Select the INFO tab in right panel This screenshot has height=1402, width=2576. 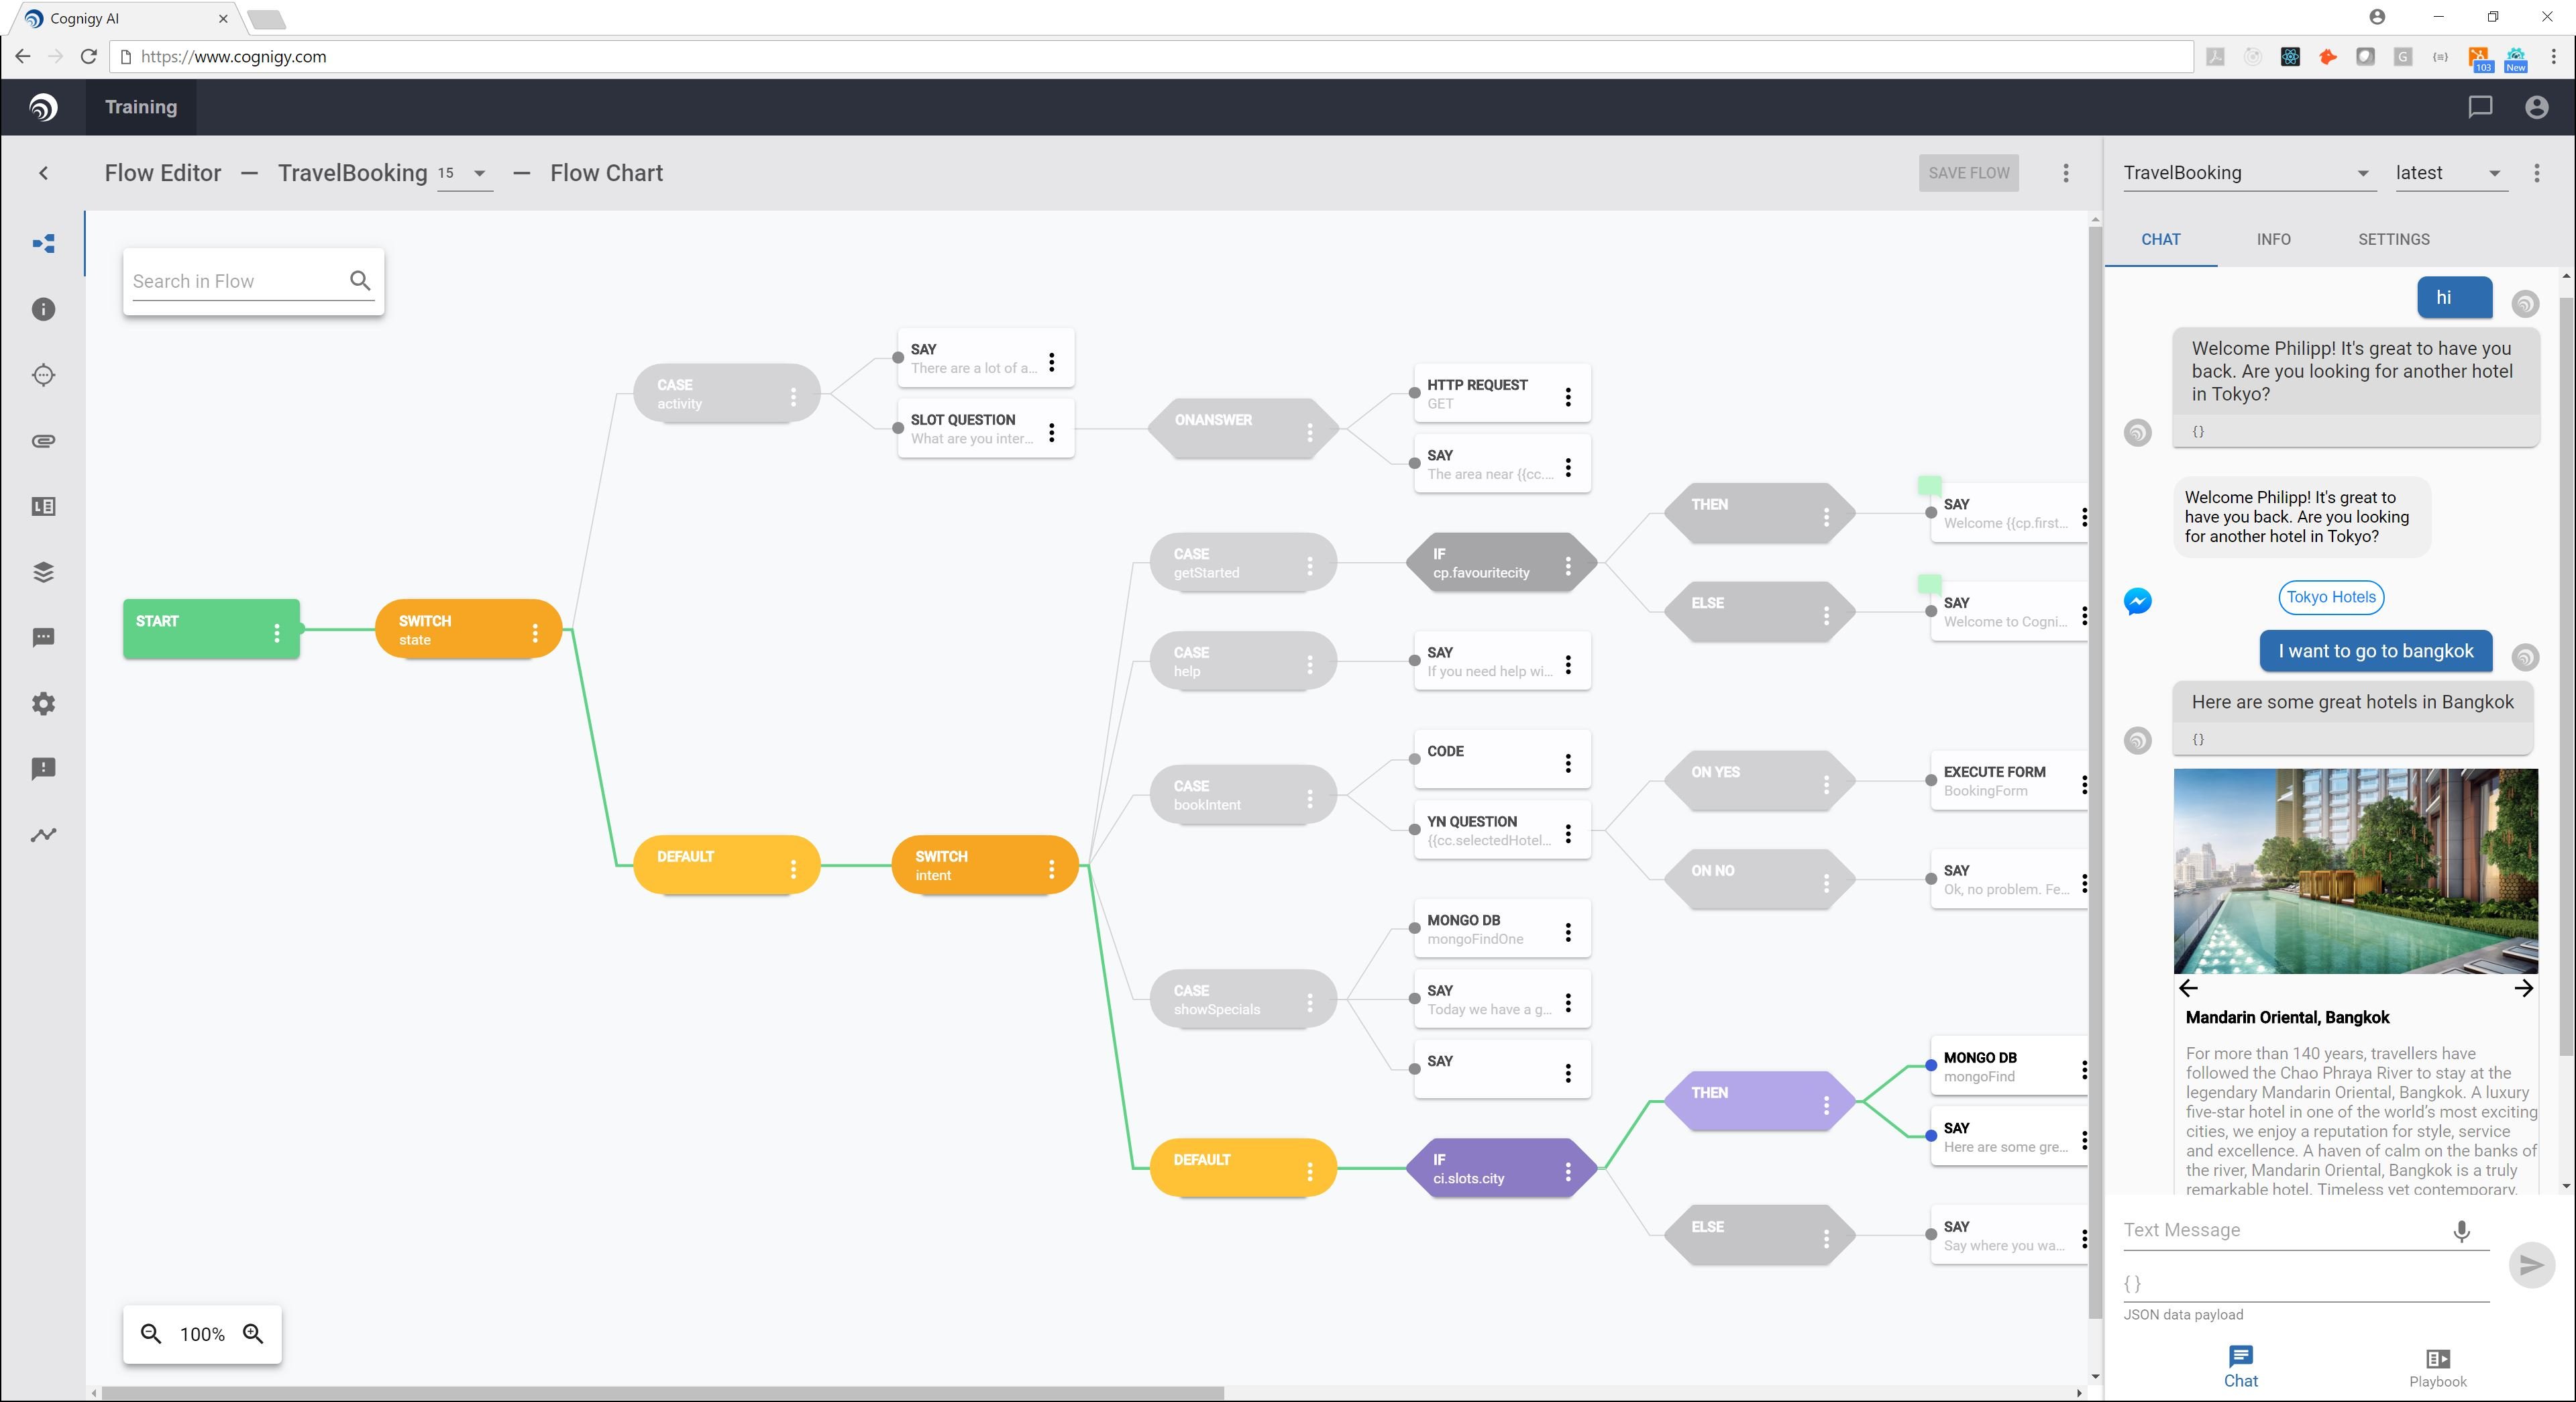pos(2274,238)
